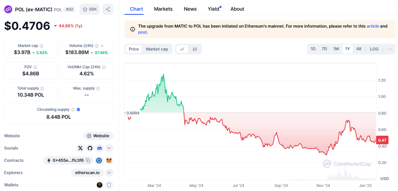The height and width of the screenshot is (191, 398).
Task: Open the X (Twitter) social link
Action: [x=81, y=148]
